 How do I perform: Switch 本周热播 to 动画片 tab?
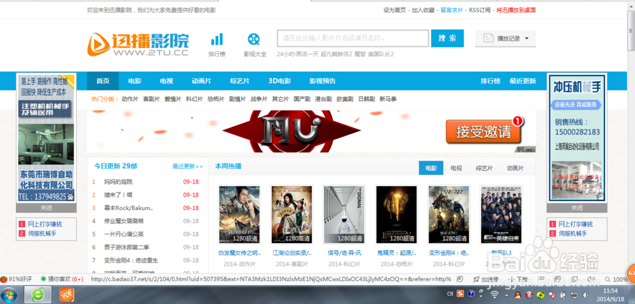(x=515, y=168)
